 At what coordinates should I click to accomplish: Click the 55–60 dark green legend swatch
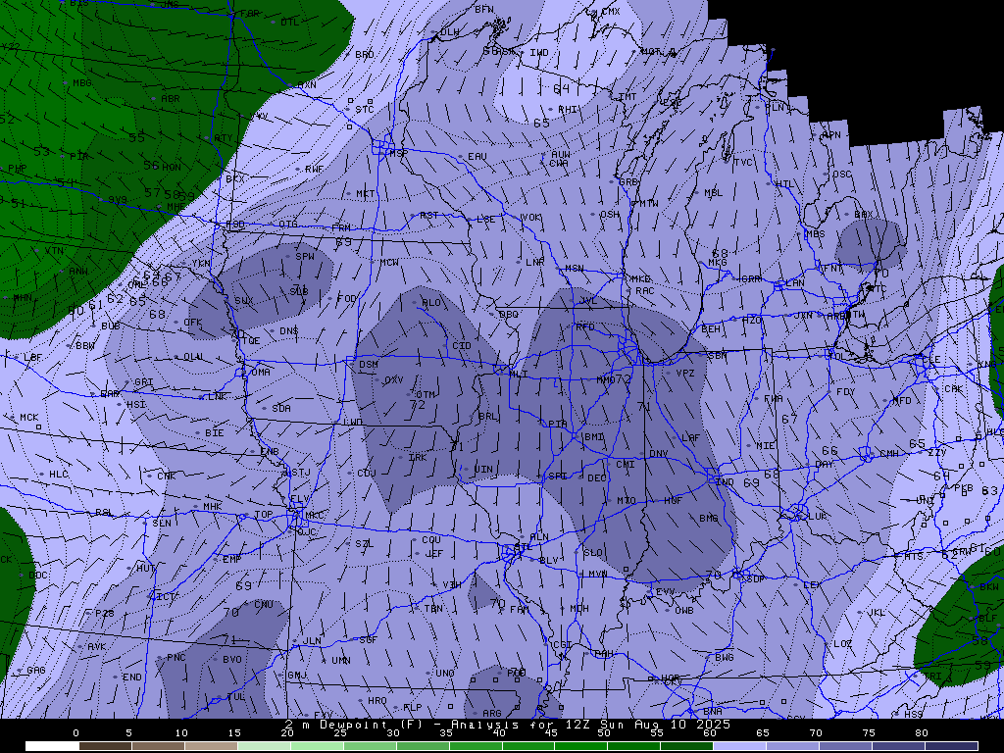click(x=686, y=746)
